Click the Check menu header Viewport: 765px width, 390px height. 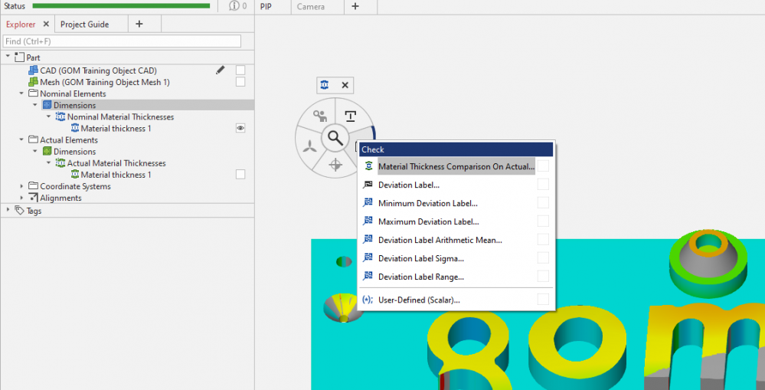click(456, 149)
